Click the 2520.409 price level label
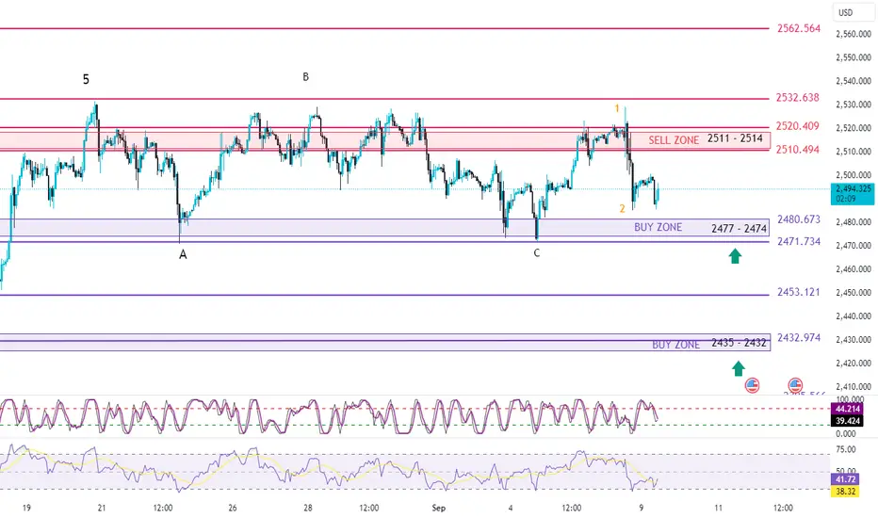The image size is (878, 518). click(797, 126)
